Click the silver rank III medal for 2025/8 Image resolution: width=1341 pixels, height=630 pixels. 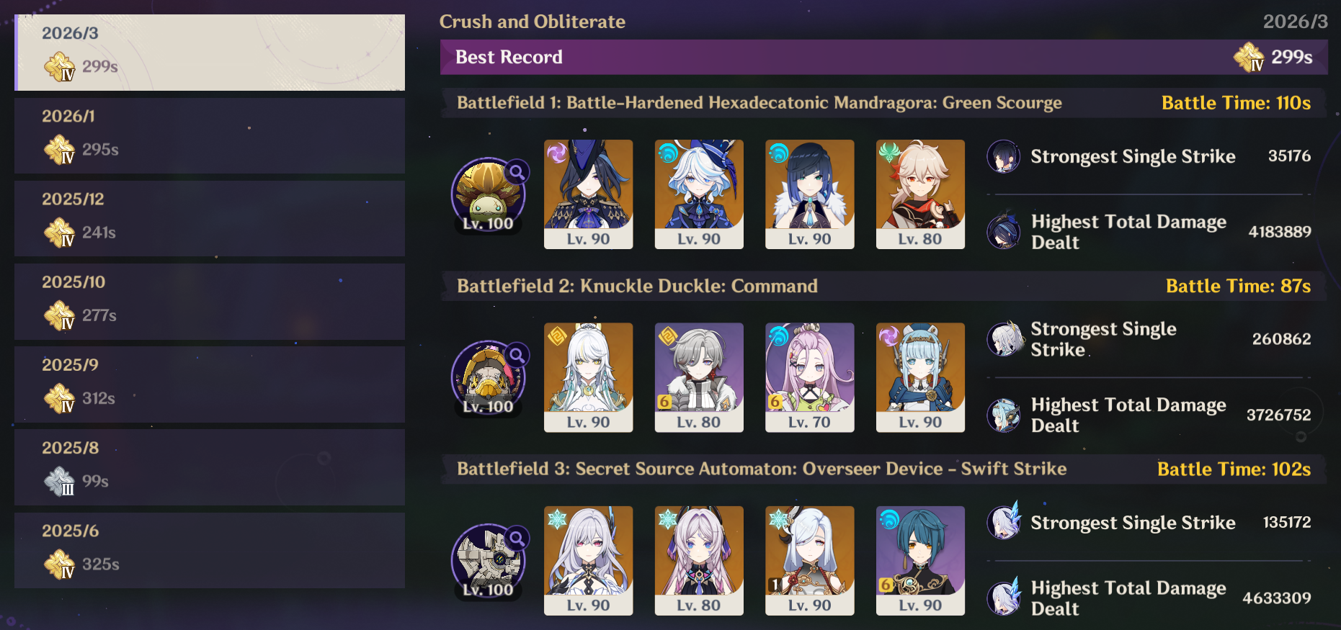tap(60, 482)
